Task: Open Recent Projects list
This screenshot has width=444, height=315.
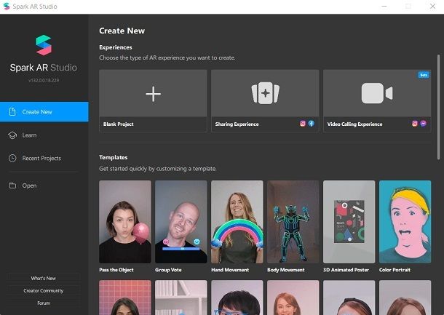Action: (x=44, y=158)
